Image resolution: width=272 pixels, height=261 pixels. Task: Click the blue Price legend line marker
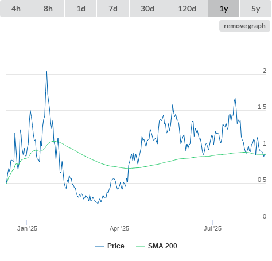tap(100, 246)
